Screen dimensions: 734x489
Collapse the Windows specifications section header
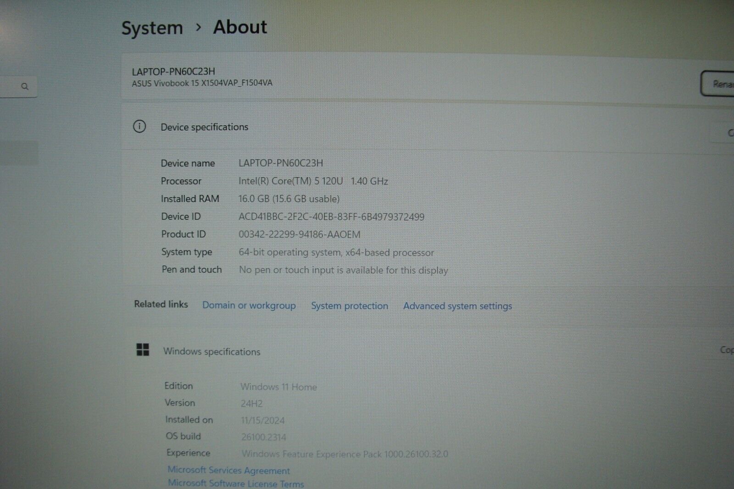[428, 351]
